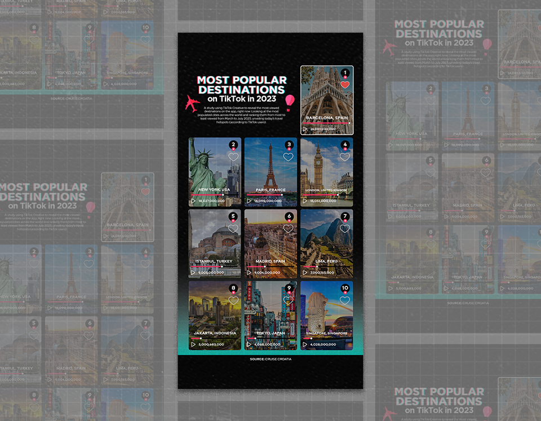Screen dimensions: 541x421
Task: Open the Tokyo, Japan thumbnail
Action: pos(270,315)
